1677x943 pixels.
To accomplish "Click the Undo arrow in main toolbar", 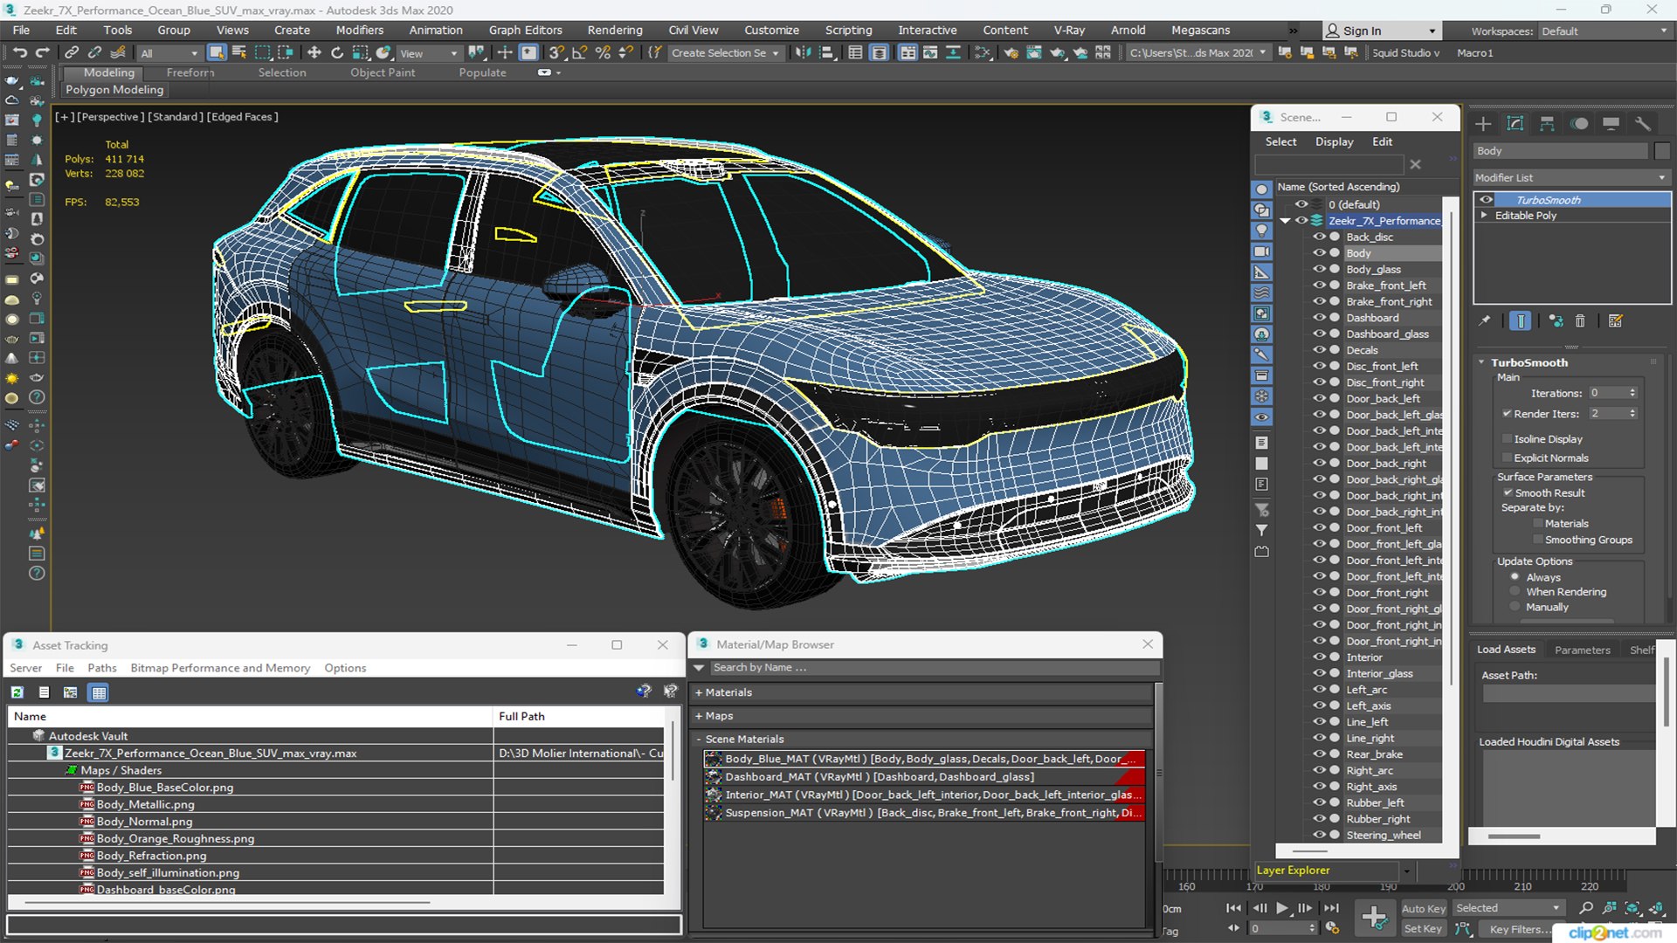I will point(19,53).
